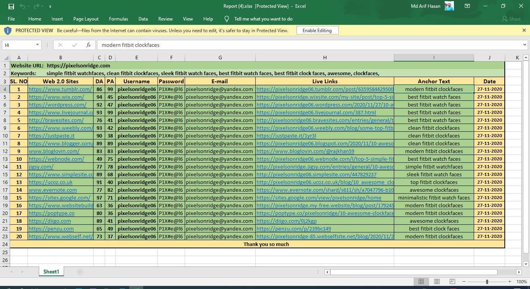Click the Enable Editing button
The width and height of the screenshot is (530, 289).
317,31
